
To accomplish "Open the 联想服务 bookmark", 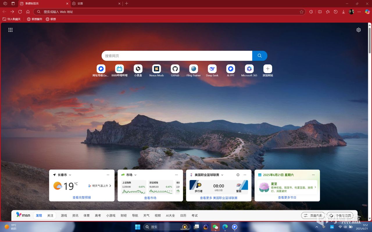I will click(x=35, y=19).
